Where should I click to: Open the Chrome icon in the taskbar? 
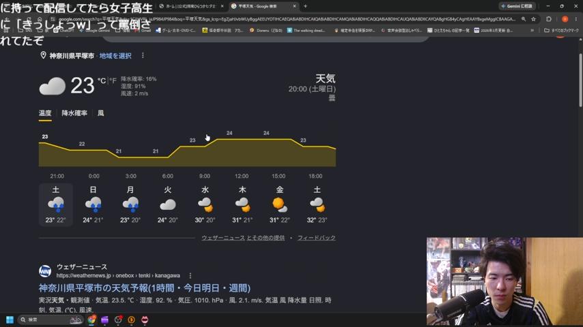[92, 320]
